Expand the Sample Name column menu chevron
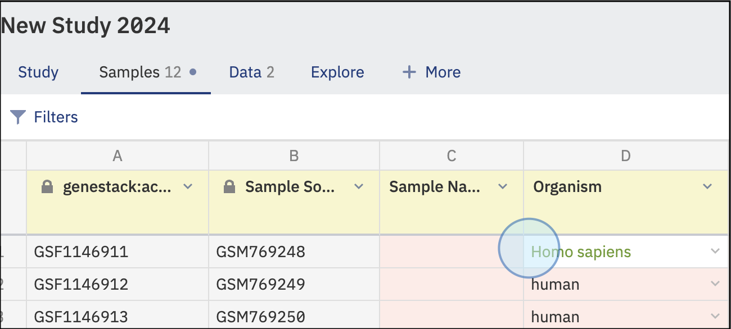The image size is (731, 329). click(x=503, y=186)
